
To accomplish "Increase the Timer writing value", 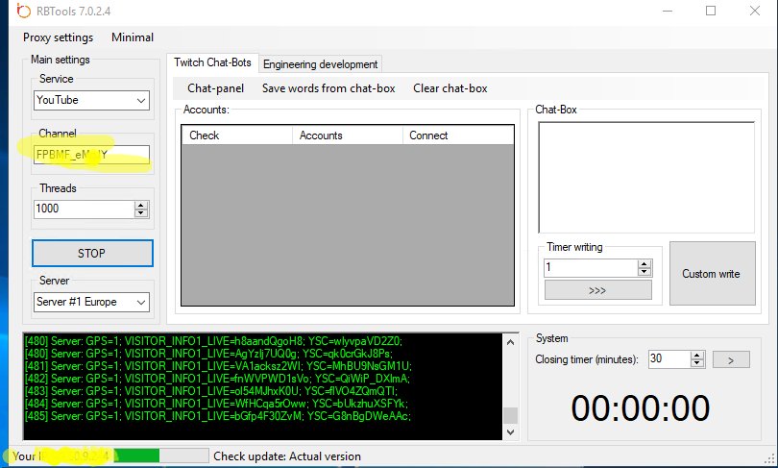I will point(655,263).
